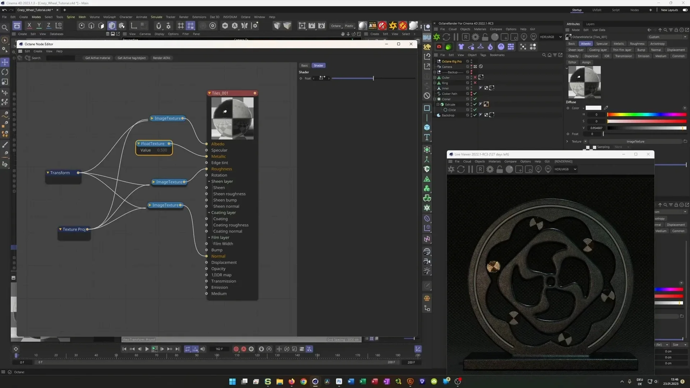Click the green Octane material ball icon
This screenshot has height=388, width=690.
(x=448, y=46)
